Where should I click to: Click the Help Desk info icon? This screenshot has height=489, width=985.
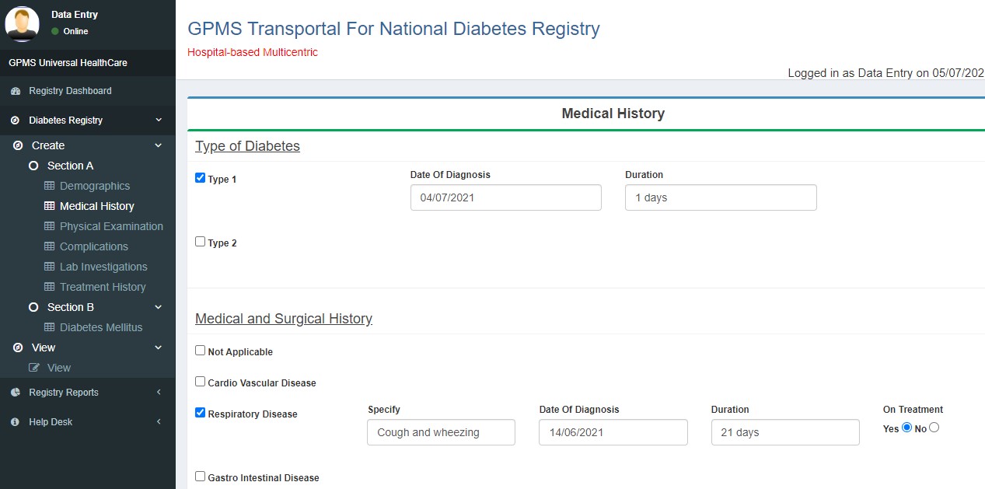15,422
